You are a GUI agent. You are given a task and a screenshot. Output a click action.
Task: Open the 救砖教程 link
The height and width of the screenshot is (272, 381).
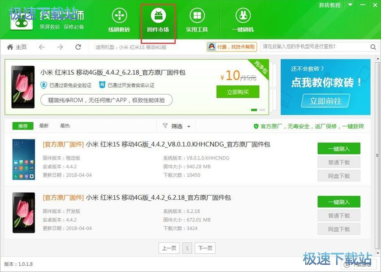click(330, 5)
